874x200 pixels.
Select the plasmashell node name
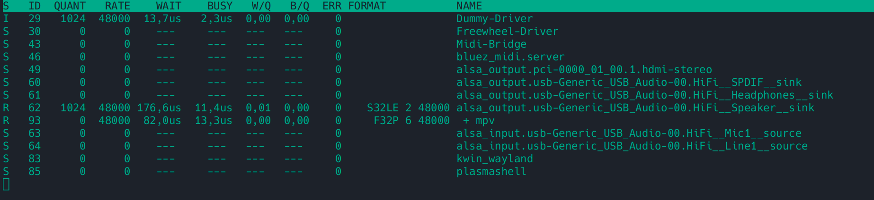click(491, 172)
